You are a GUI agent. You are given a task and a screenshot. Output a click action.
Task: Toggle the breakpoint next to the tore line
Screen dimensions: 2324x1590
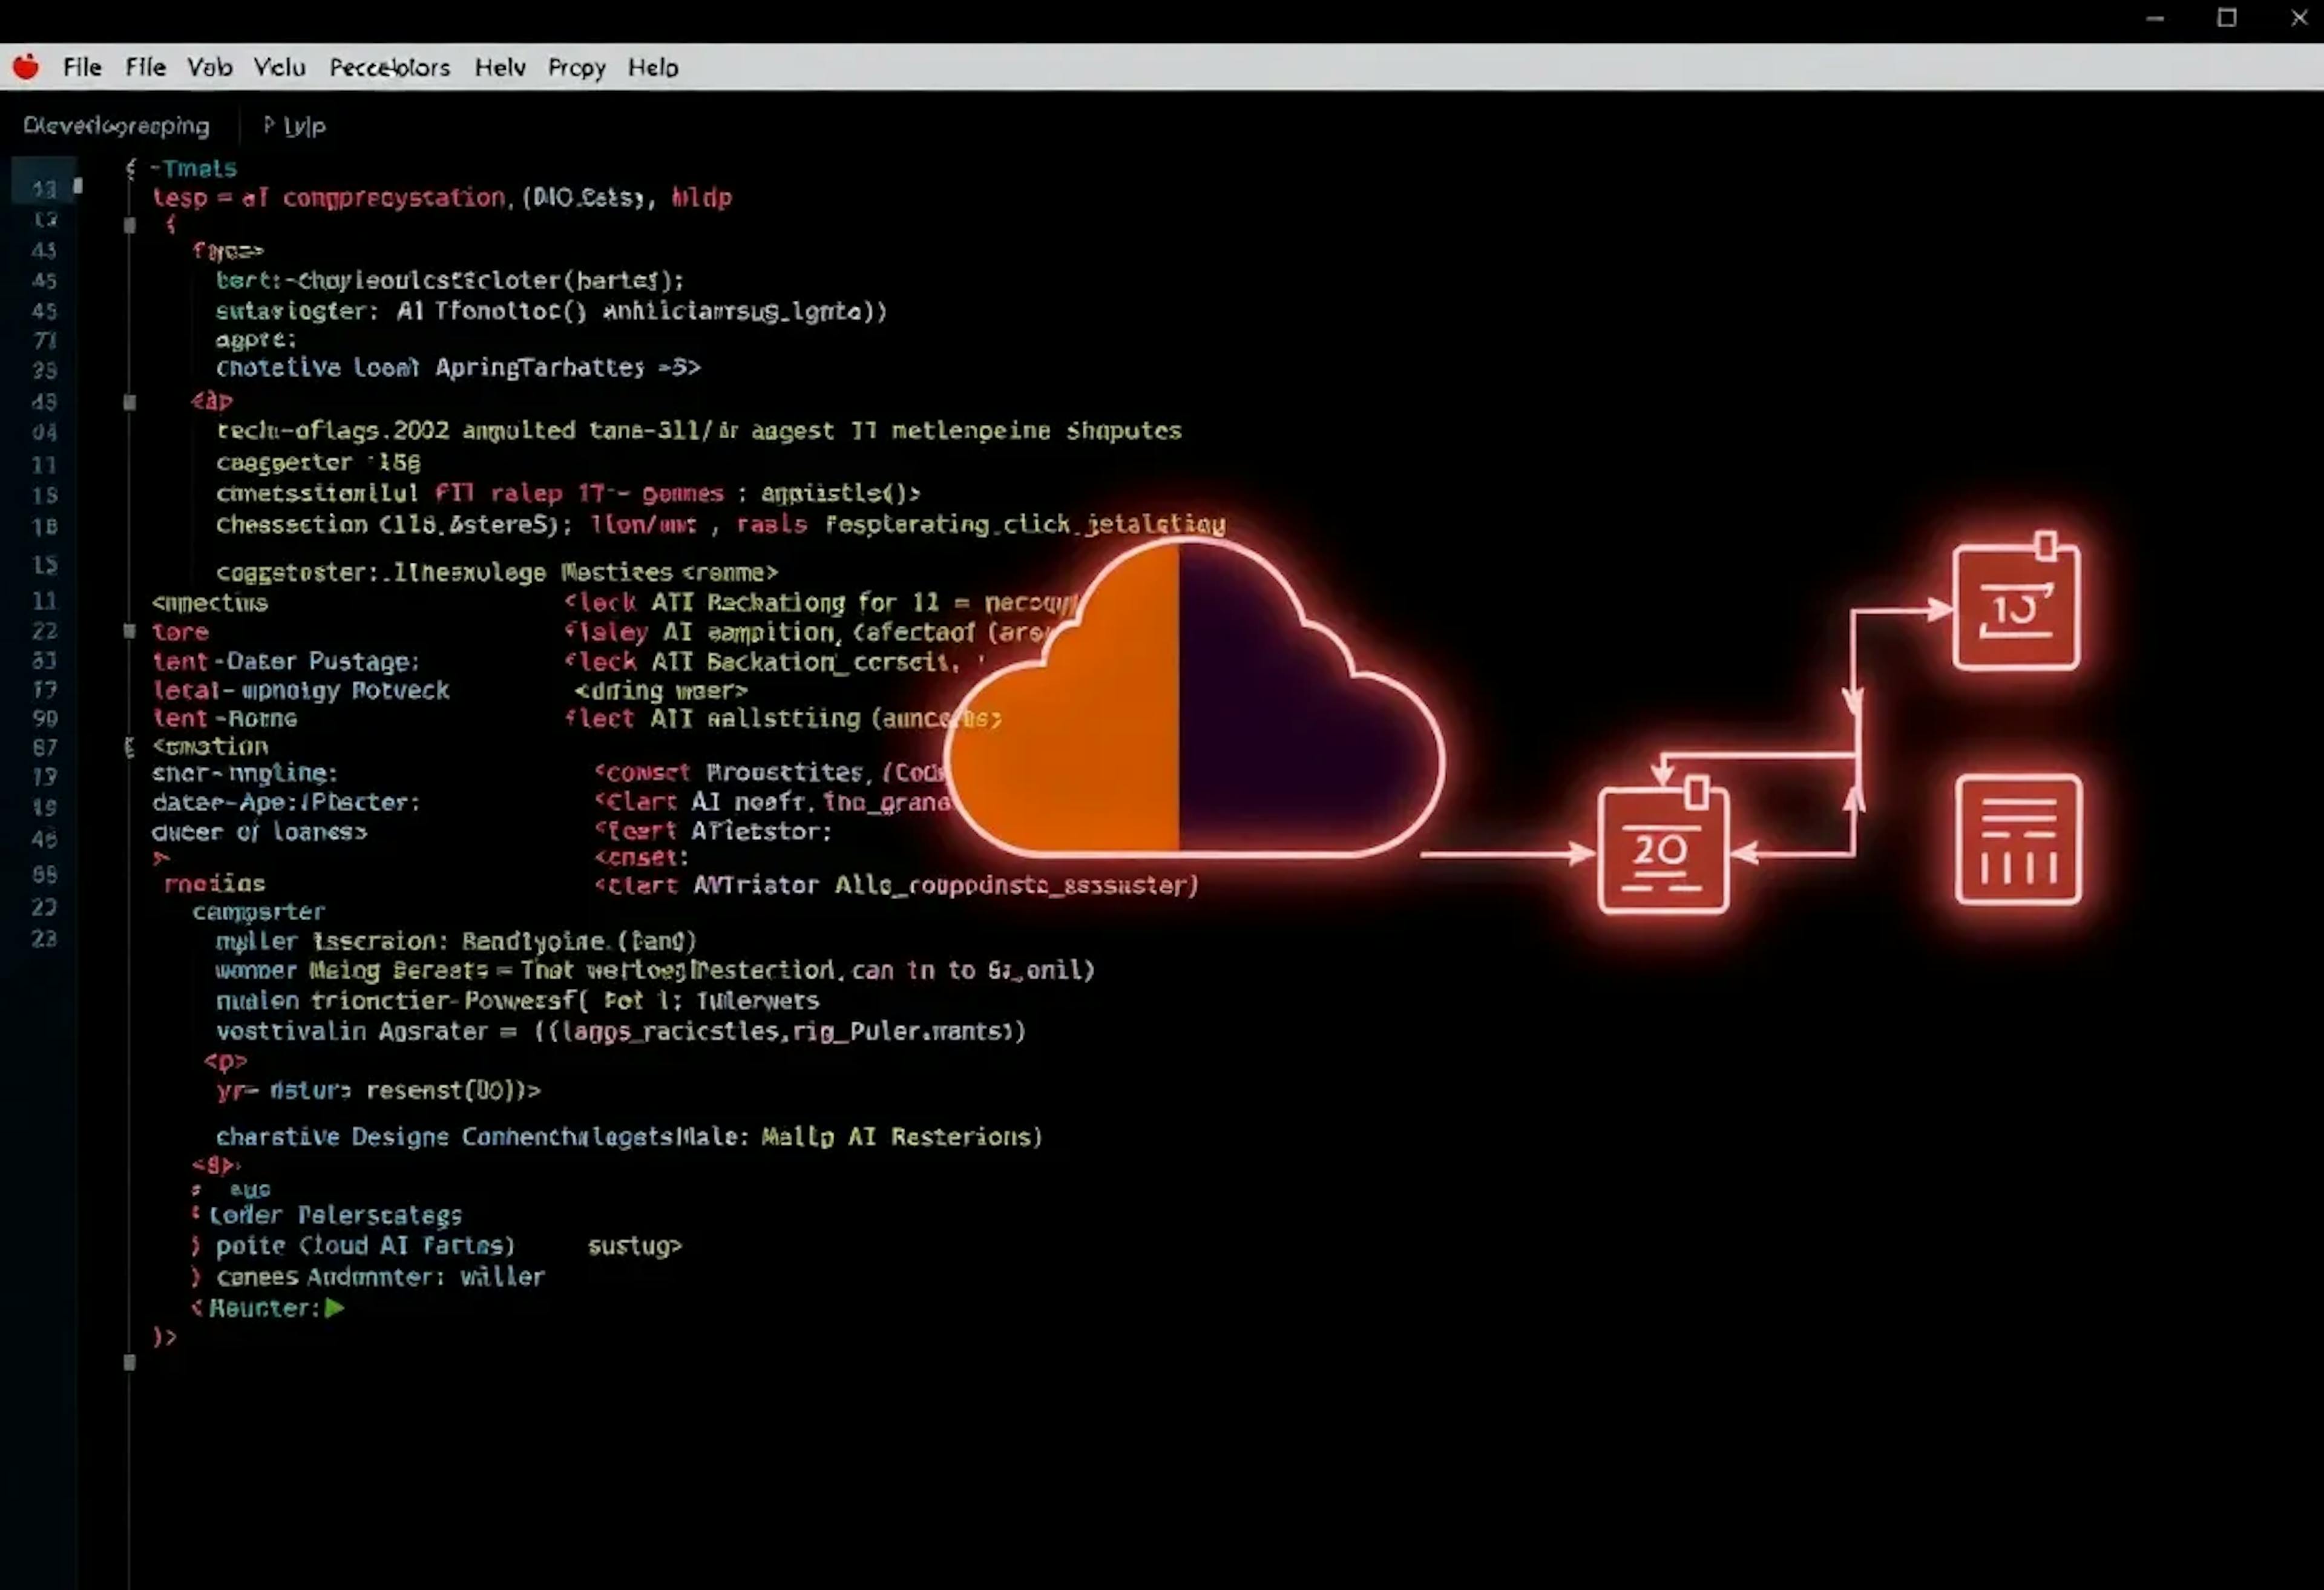(x=129, y=630)
